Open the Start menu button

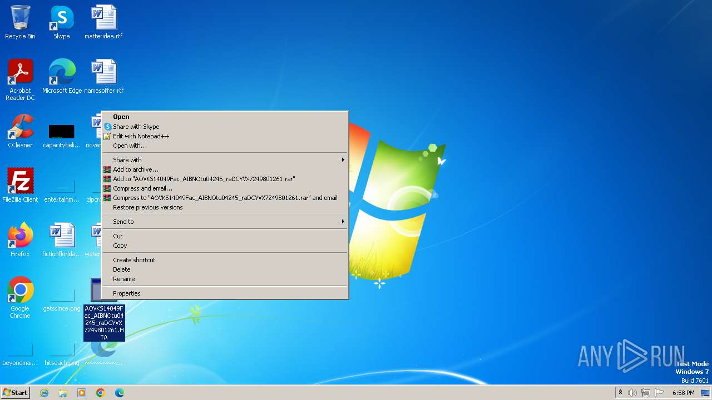(15, 393)
